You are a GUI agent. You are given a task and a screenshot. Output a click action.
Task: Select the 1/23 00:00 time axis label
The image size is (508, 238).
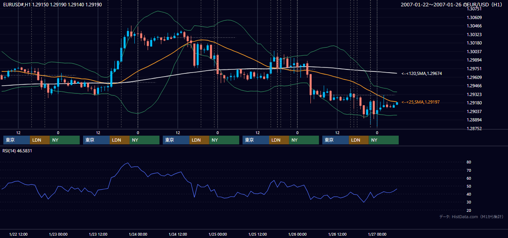point(58,234)
